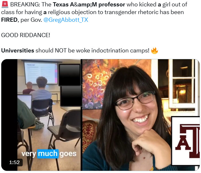Click the red siren emoji before BREAKING
This screenshot has height=173, width=201.
click(5, 4)
